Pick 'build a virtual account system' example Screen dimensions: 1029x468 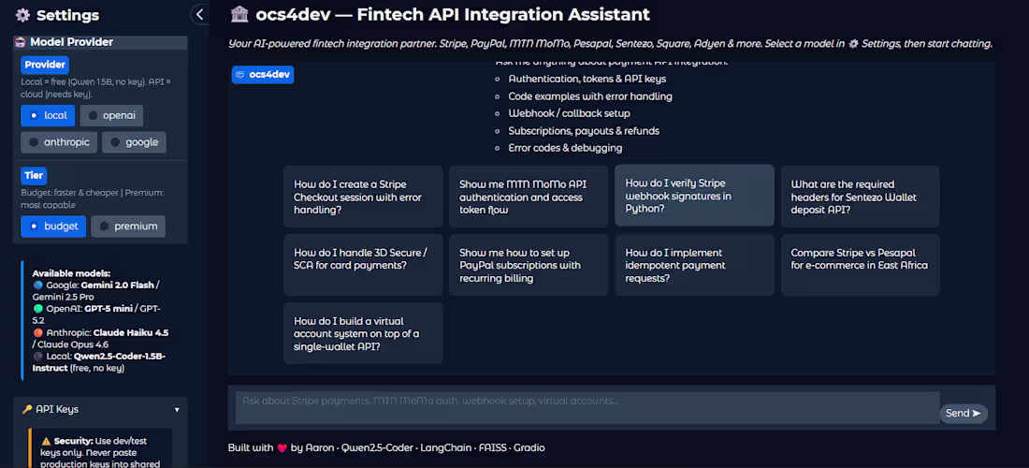tap(363, 333)
